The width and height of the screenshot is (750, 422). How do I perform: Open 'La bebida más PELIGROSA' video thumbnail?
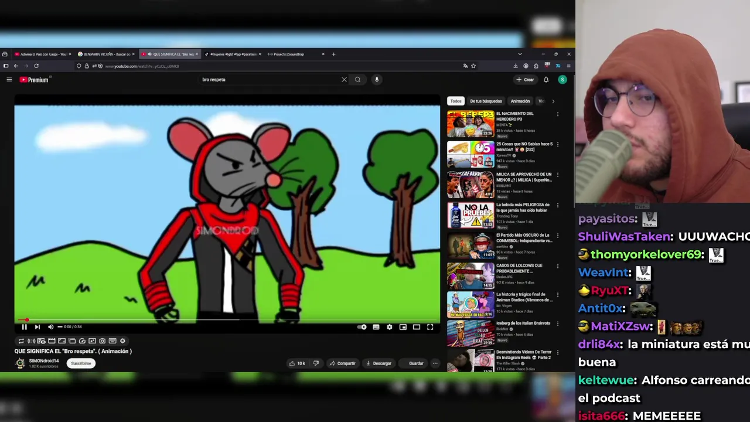pyautogui.click(x=471, y=215)
